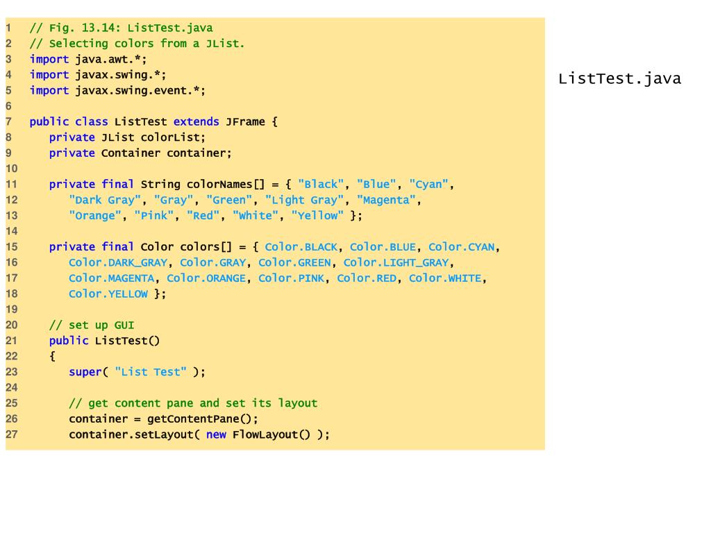711x533 pixels.
Task: Click the constant Color.PINK
Action: (x=292, y=278)
